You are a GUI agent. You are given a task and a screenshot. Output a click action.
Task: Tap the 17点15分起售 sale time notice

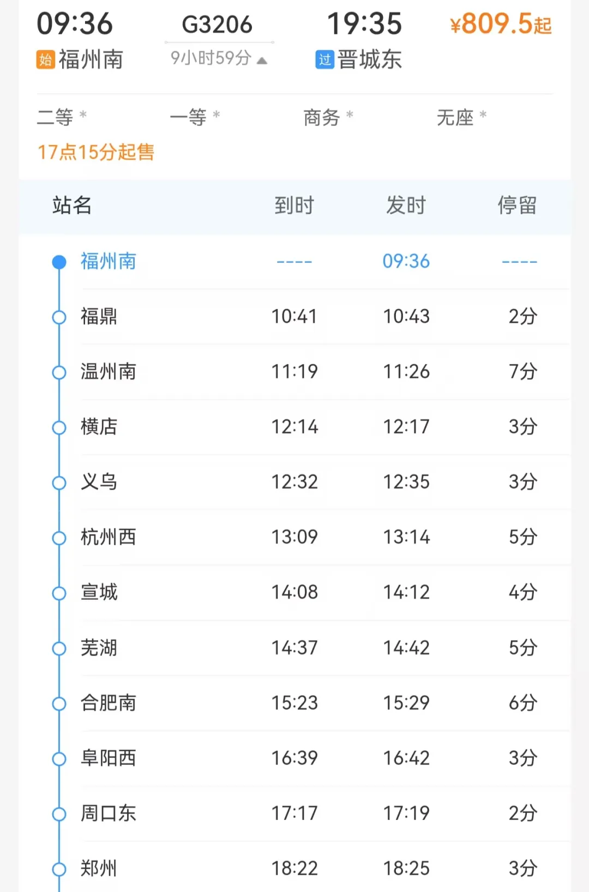(x=96, y=152)
